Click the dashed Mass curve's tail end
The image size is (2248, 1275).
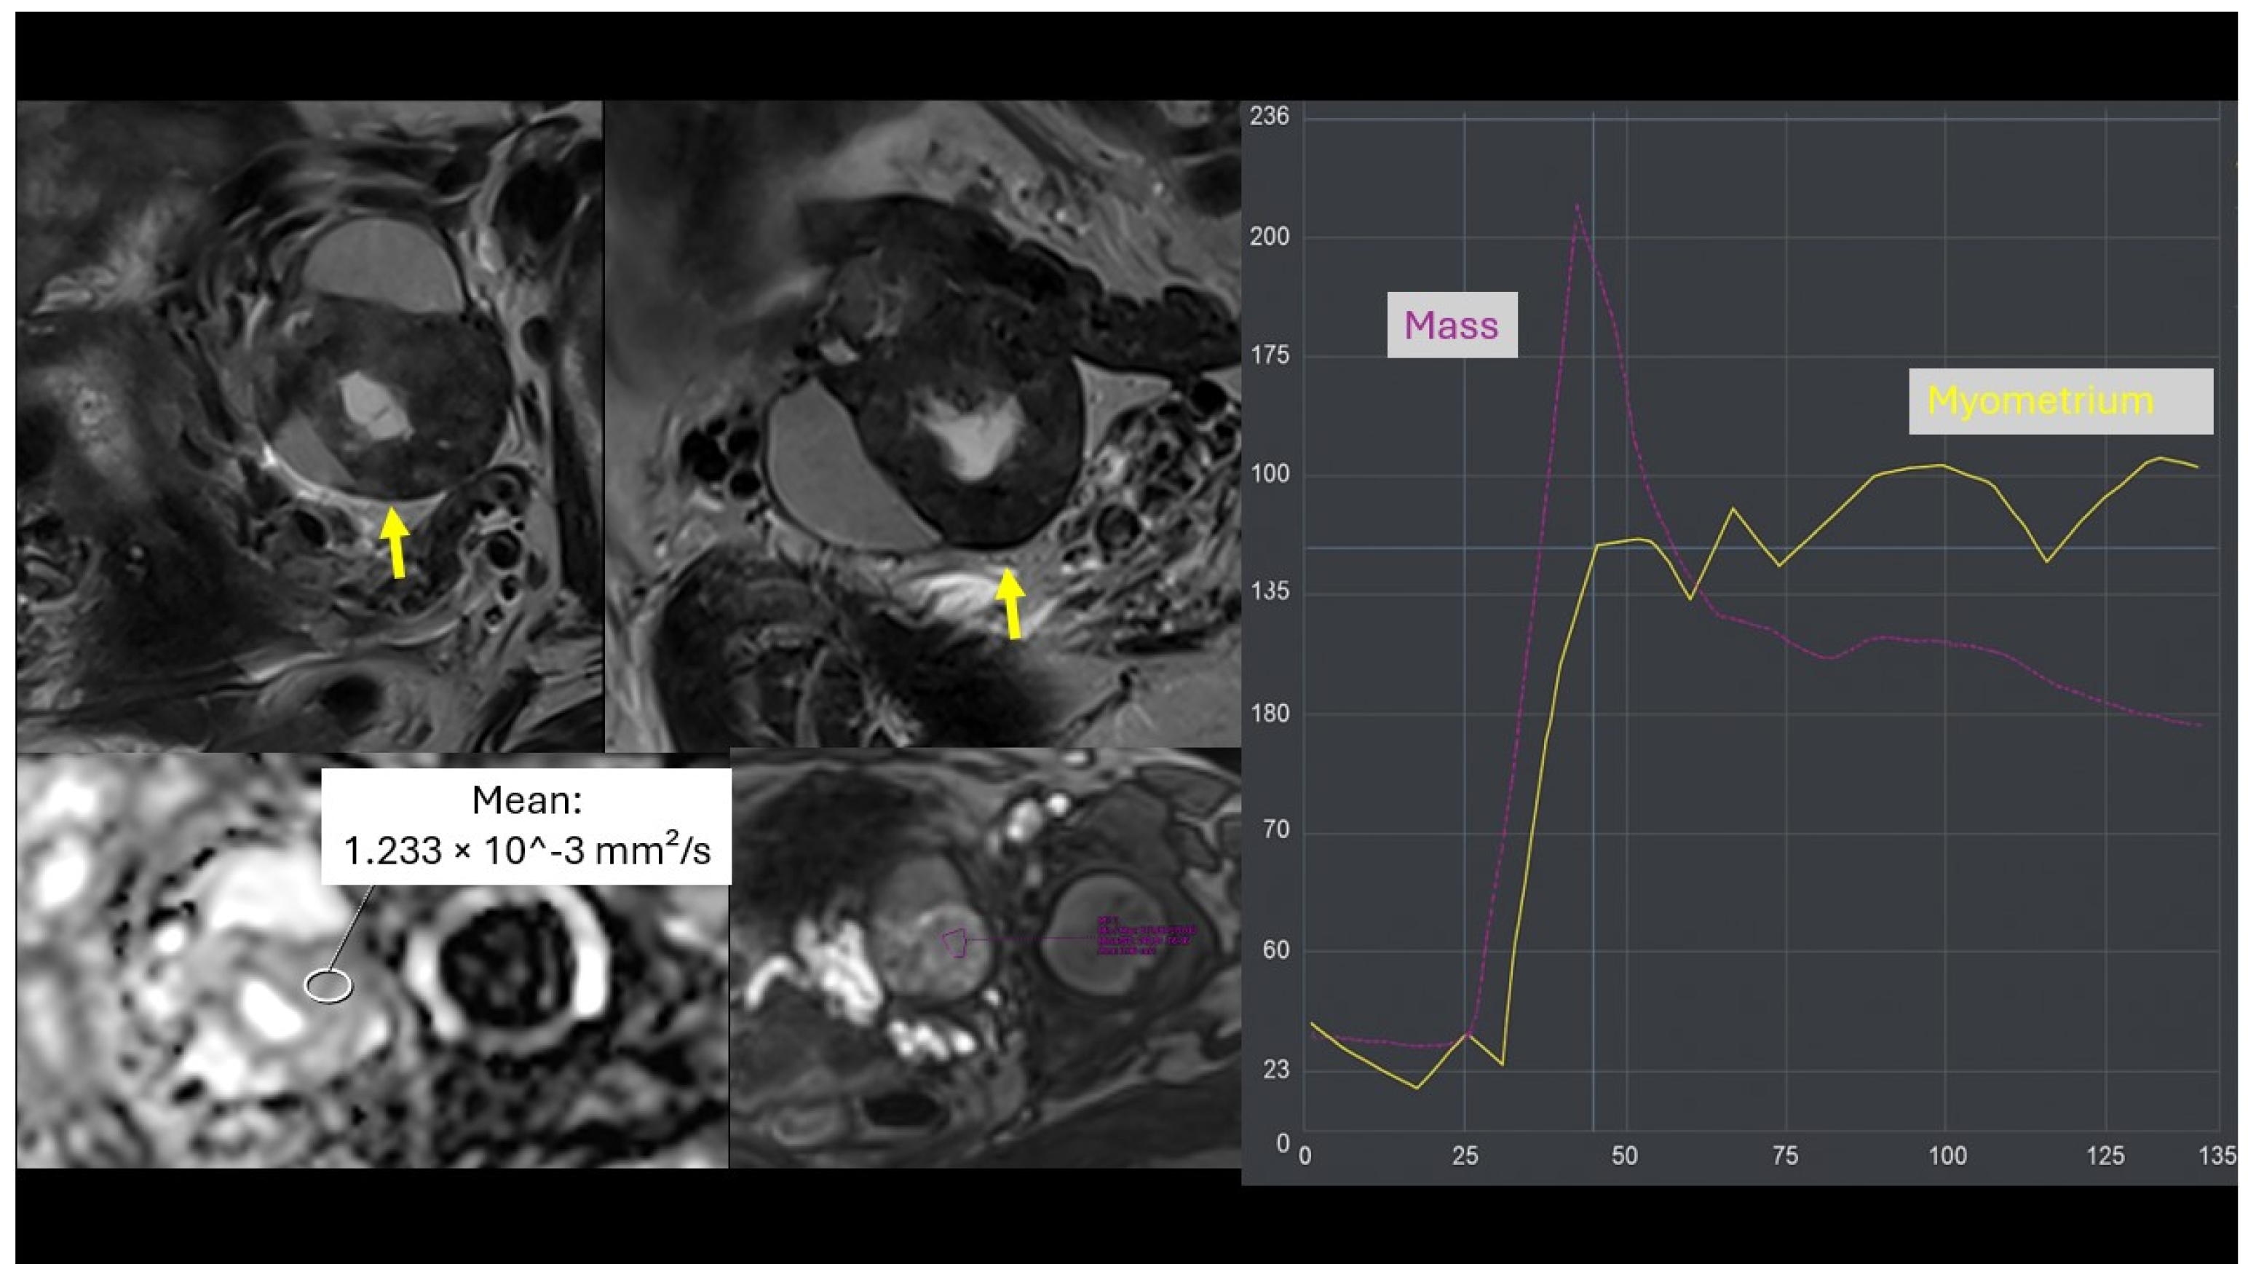[2199, 725]
